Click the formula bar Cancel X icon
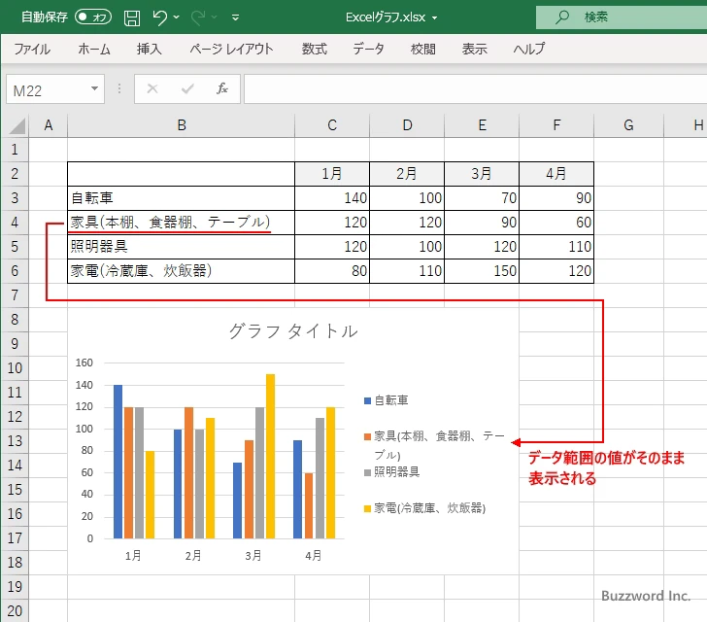Viewport: 707px width, 622px height. [152, 88]
